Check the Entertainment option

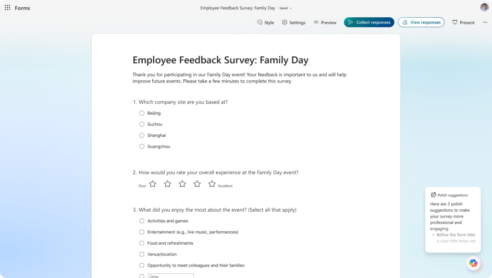pos(142,232)
